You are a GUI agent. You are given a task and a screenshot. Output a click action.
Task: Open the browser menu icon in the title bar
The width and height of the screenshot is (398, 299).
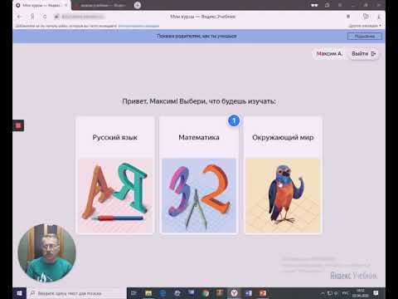[x=340, y=5]
